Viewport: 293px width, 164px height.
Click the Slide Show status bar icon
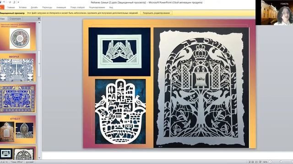[260, 162]
